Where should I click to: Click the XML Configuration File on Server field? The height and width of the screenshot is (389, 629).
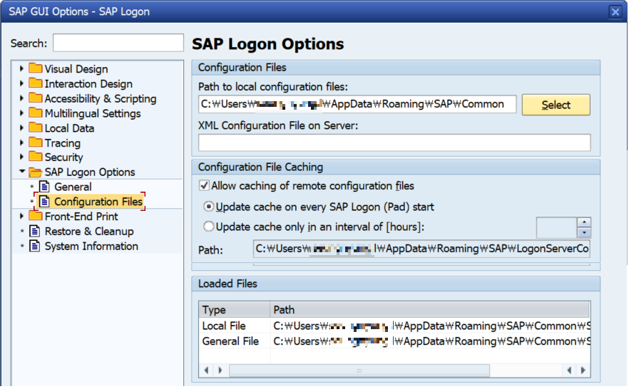394,142
